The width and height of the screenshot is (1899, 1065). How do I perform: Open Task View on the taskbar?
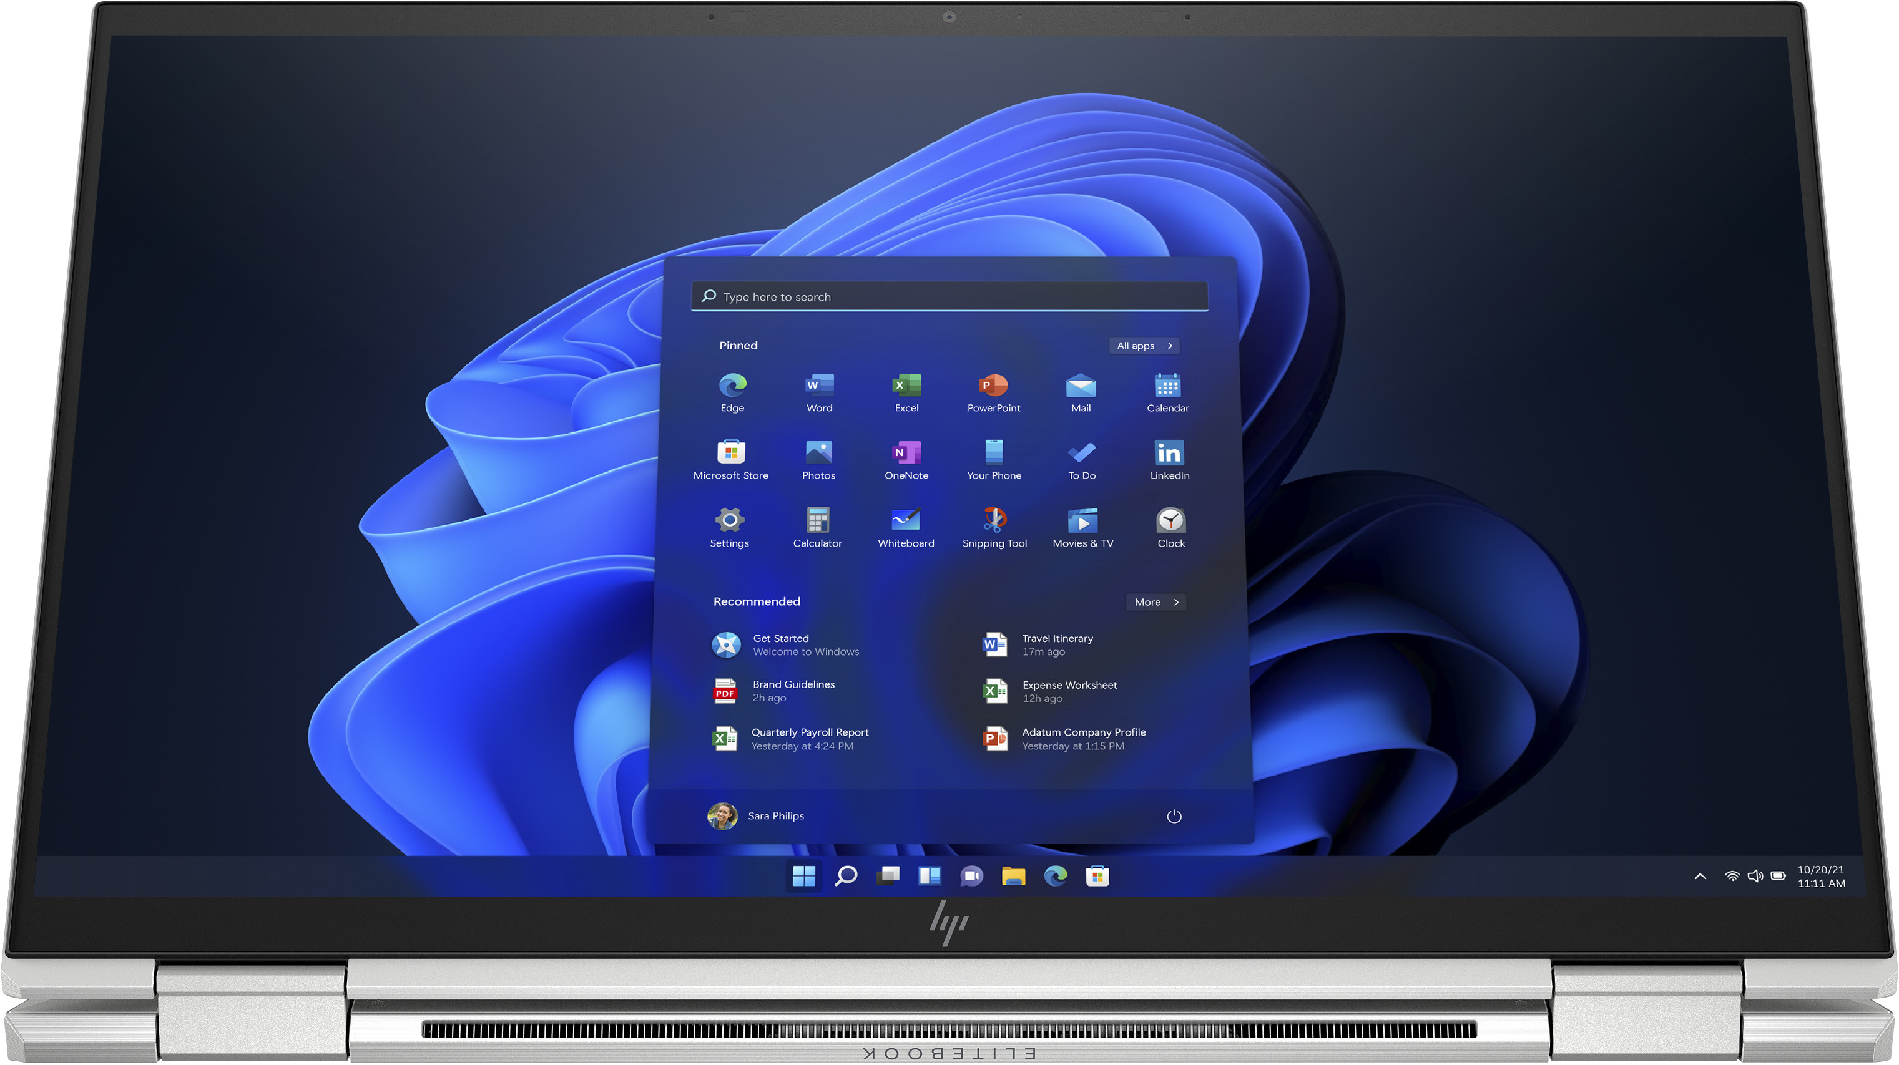coord(888,876)
